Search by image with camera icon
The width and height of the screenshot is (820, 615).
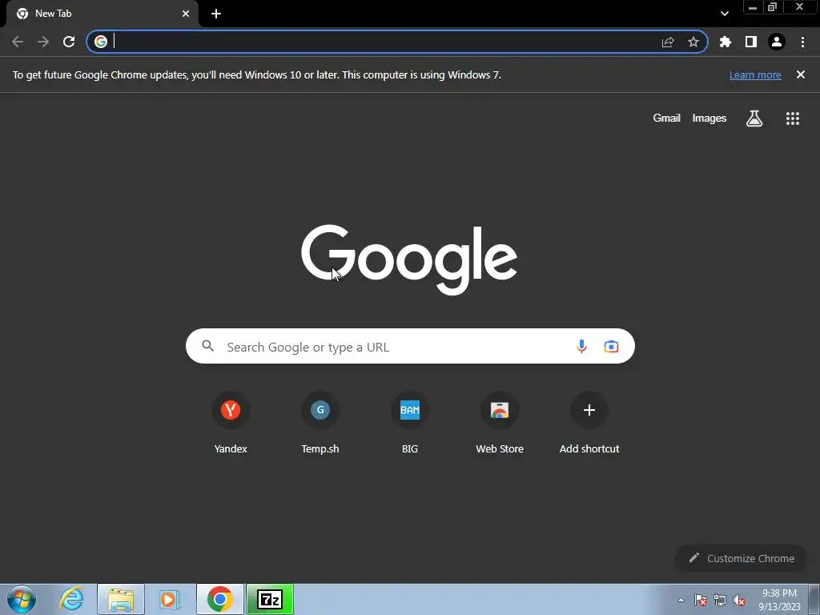[x=611, y=346]
